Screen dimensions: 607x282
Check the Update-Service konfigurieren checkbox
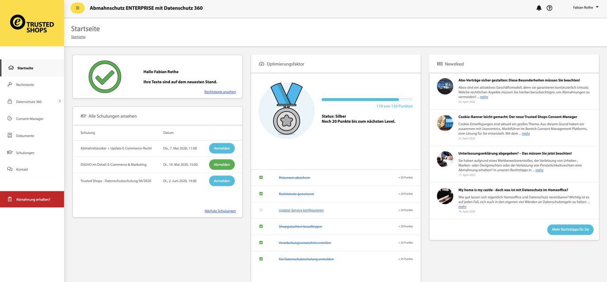[x=261, y=210]
